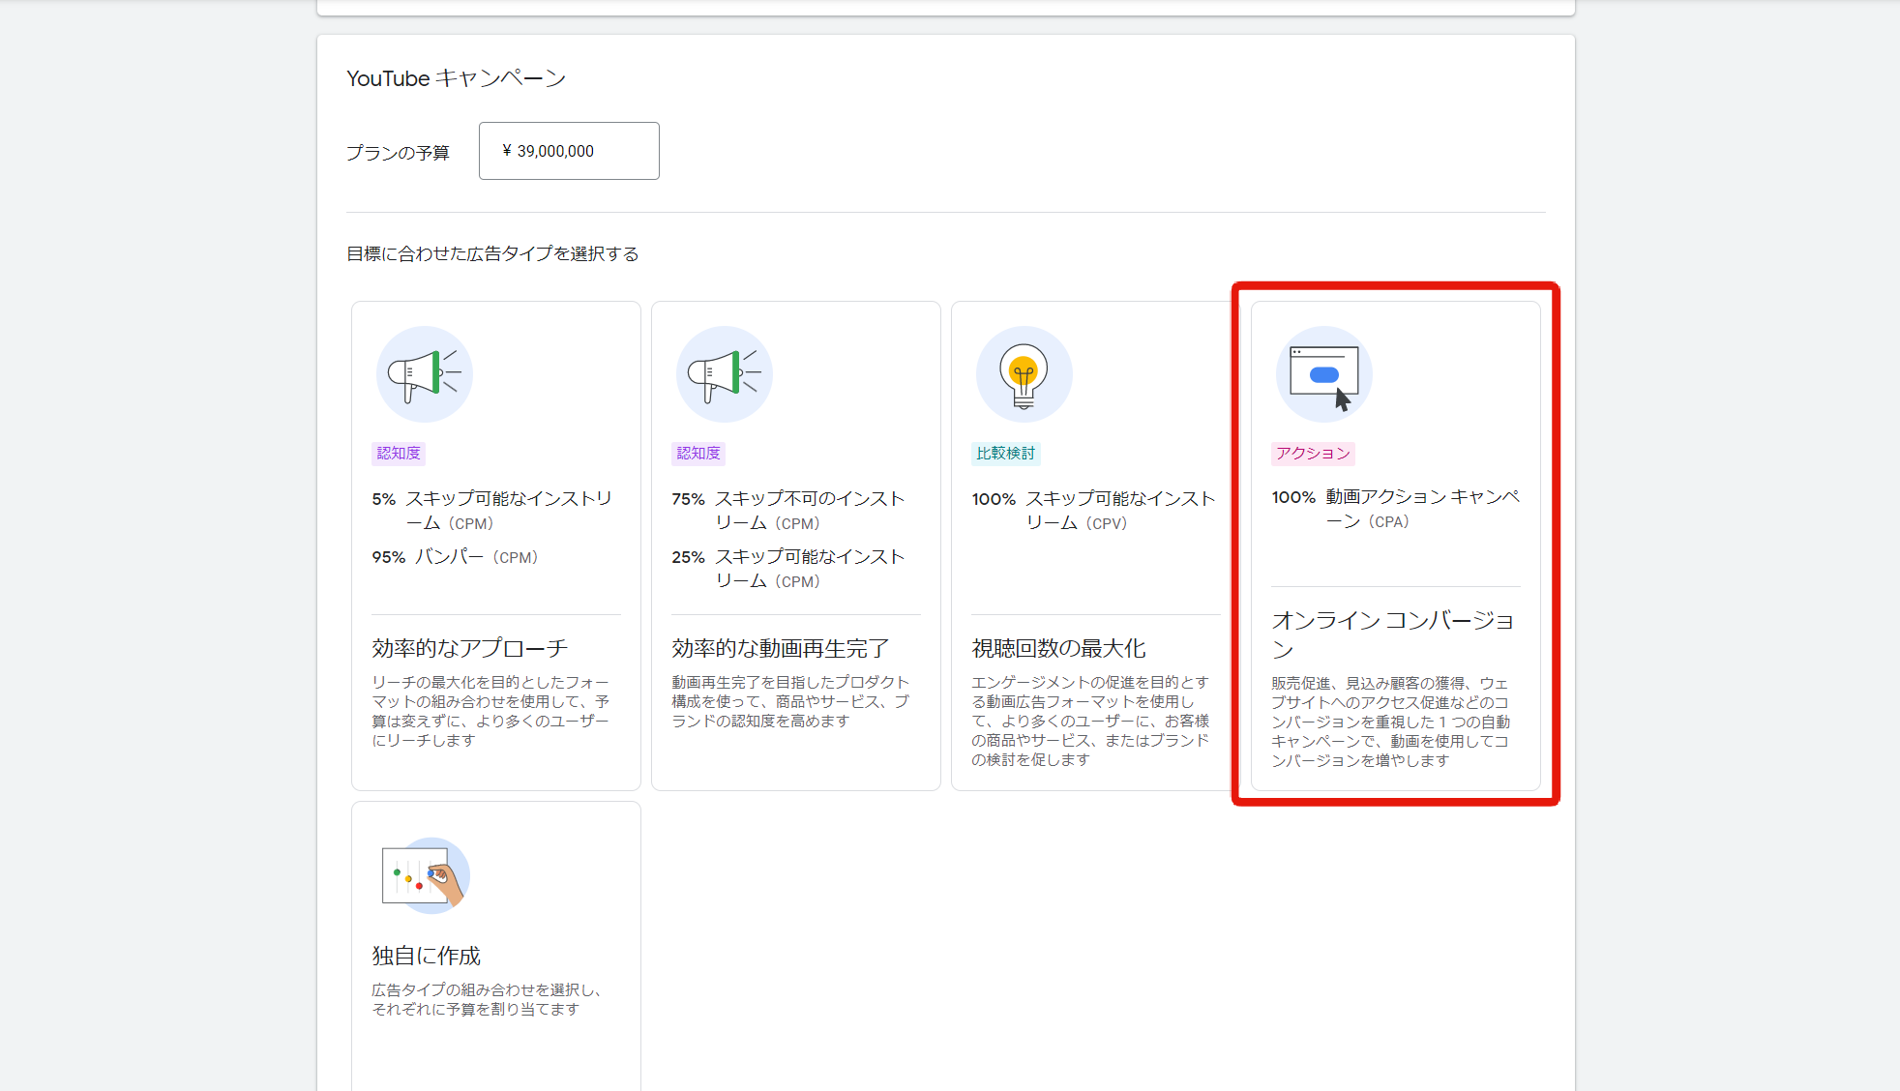Click the 25% スキップ可能なインストリーム (CPM) line
This screenshot has width=1900, height=1091.
pyautogui.click(x=788, y=569)
